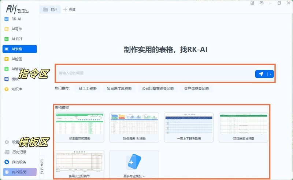Expand the vertical 历史记录 side panel tab
293x180 pixels.
coord(42,166)
